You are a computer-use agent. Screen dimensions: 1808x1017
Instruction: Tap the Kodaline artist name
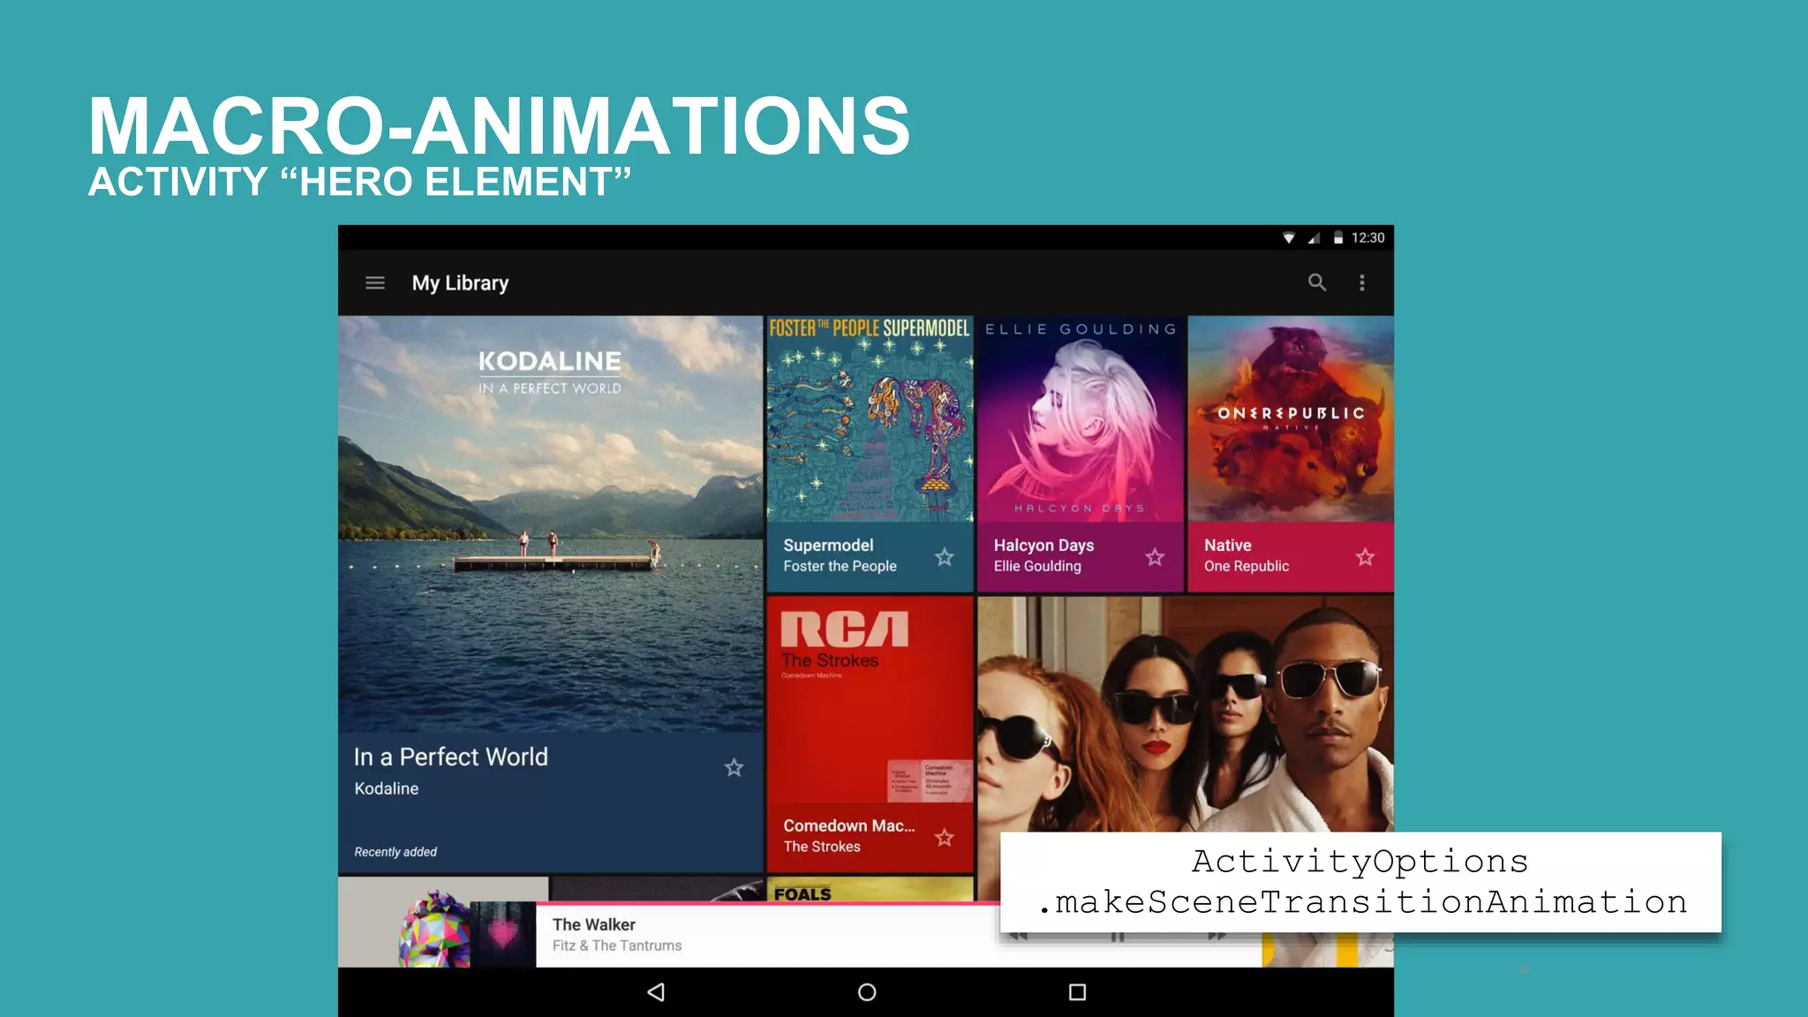click(387, 788)
